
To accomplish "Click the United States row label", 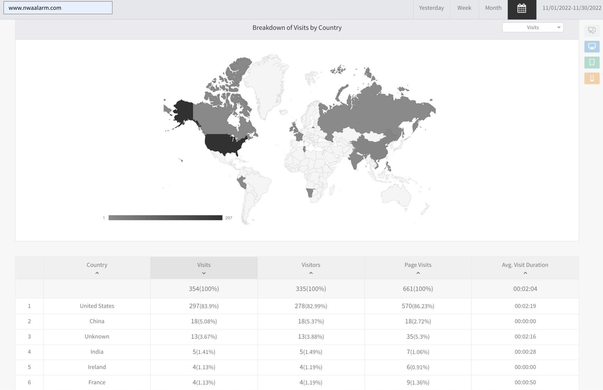I will pyautogui.click(x=97, y=306).
